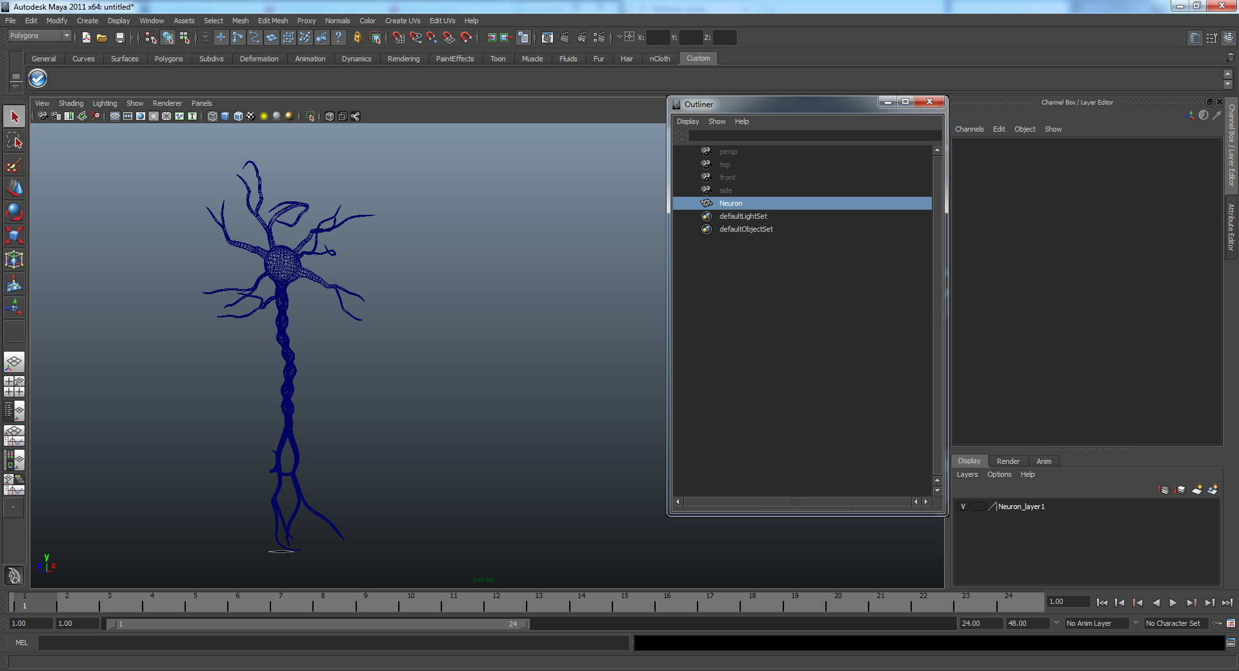Open the Anim layer tab

pos(1043,461)
